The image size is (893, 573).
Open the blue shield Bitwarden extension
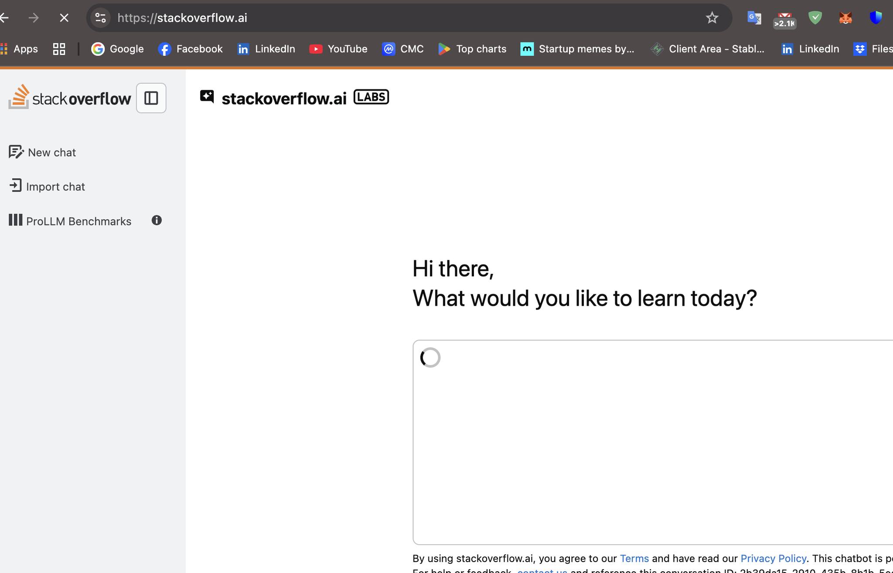(876, 18)
